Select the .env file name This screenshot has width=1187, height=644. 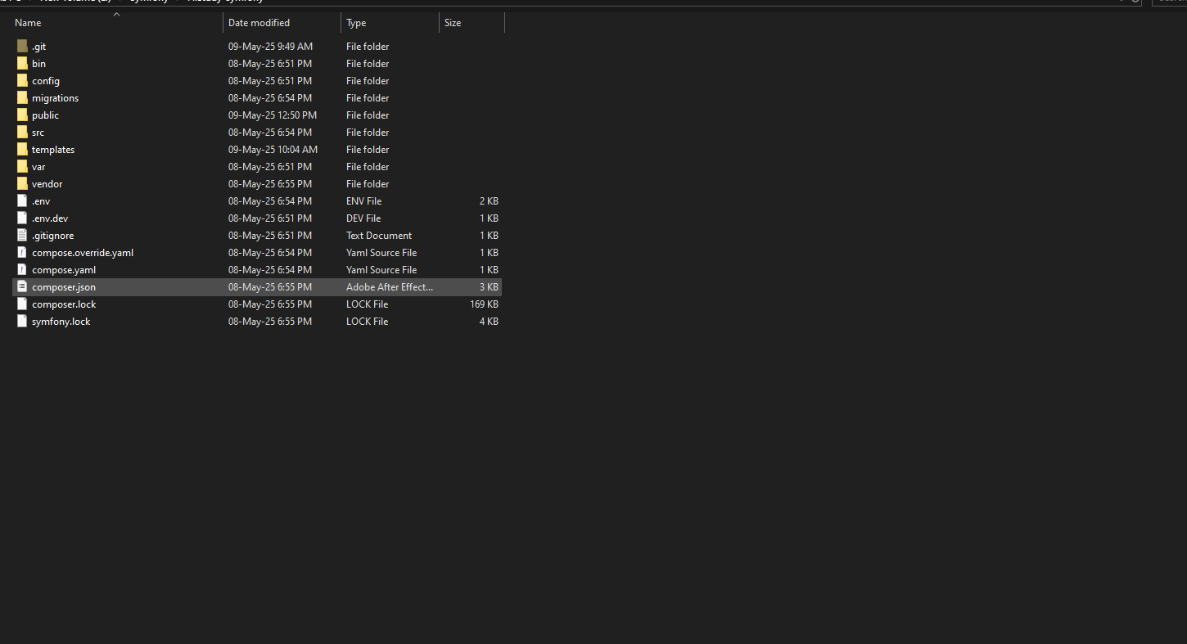(41, 201)
